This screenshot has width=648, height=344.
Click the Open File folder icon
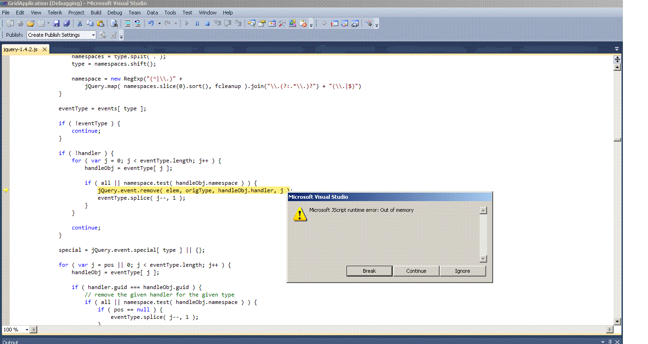[31, 23]
